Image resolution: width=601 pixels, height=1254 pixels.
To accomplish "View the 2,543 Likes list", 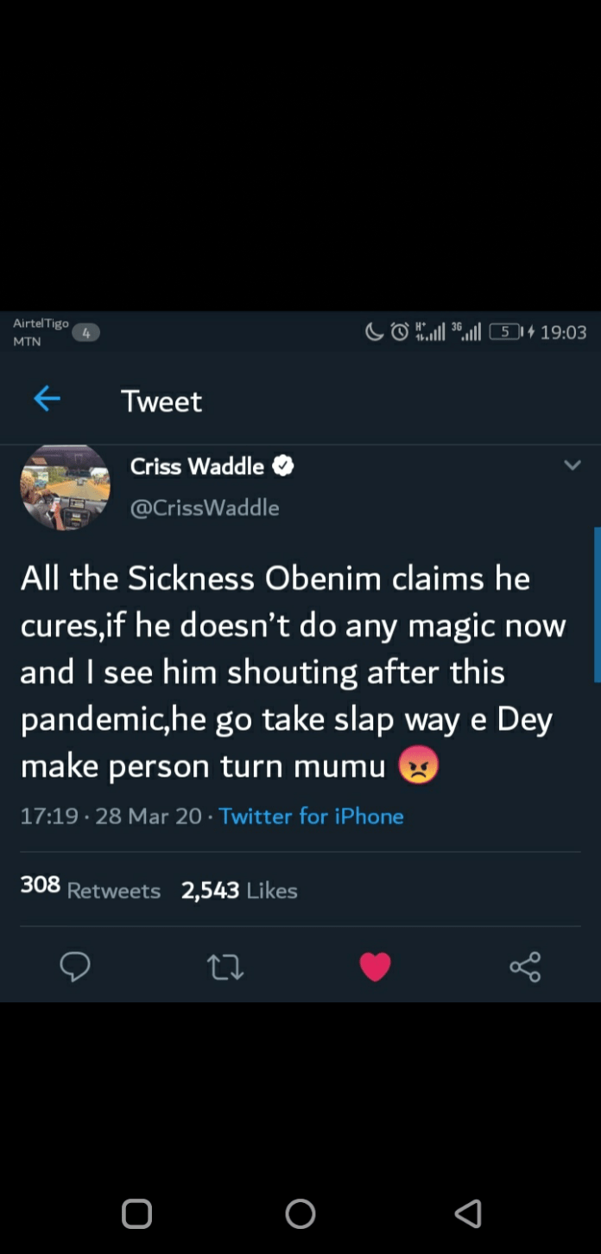I will click(x=239, y=890).
